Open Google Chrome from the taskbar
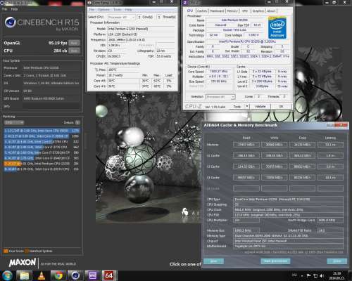Screen dimensions: 352x281 click(58, 275)
